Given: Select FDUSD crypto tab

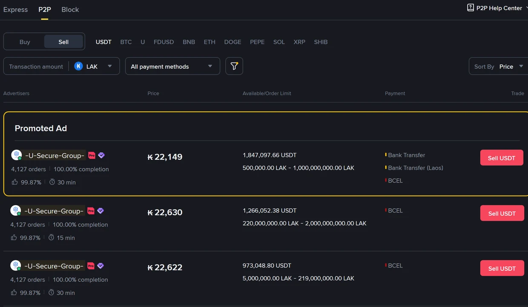Looking at the screenshot, I should pyautogui.click(x=164, y=42).
